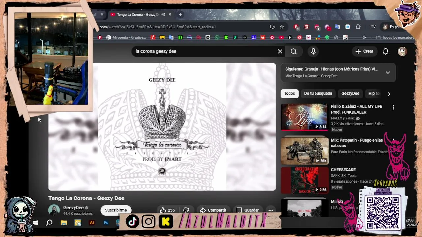This screenshot has height=237, width=422.
Task: Open File Explorer from the taskbar
Action: [x=64, y=223]
